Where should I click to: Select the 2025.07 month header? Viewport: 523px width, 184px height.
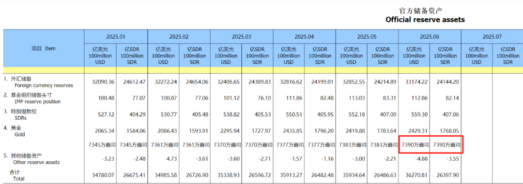click(x=492, y=37)
